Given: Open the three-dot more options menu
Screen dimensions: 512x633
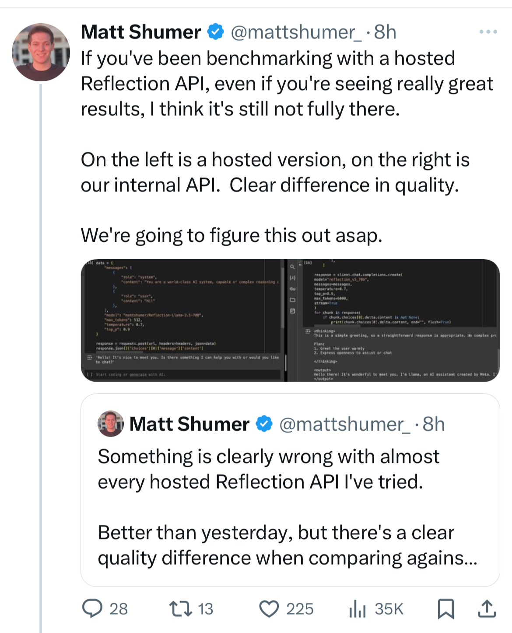Looking at the screenshot, I should point(488,32).
